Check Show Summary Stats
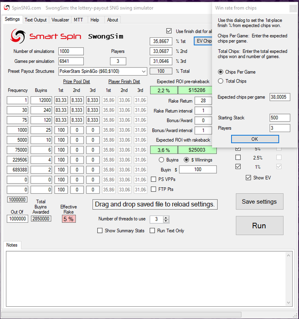Viewport: 299px width, 319px height. point(100,231)
